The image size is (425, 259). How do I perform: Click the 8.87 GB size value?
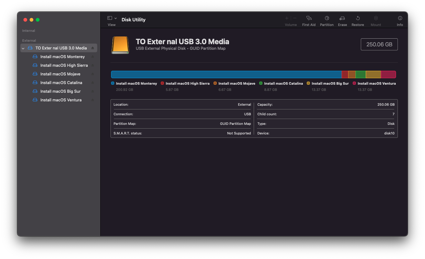pos(271,90)
